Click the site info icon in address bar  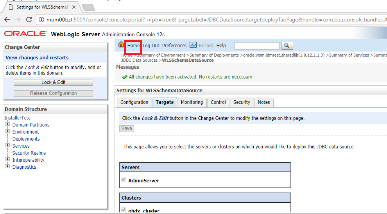point(41,20)
